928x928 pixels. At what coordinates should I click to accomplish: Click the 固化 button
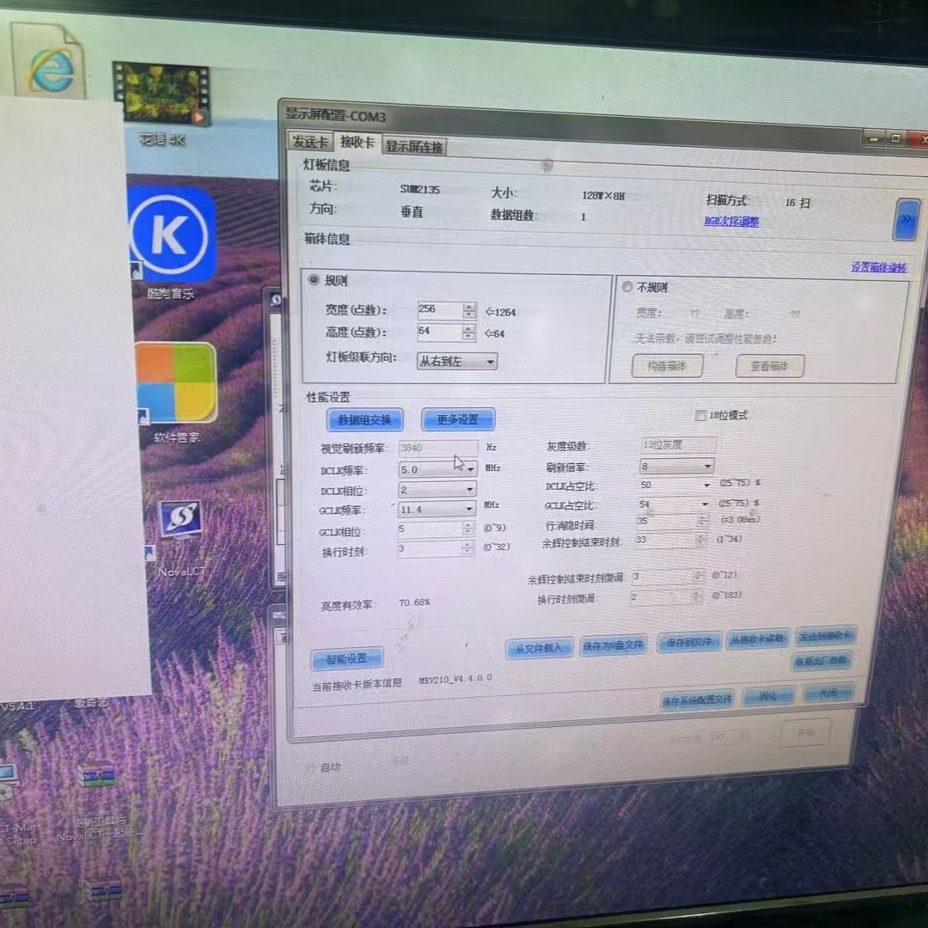coord(768,696)
